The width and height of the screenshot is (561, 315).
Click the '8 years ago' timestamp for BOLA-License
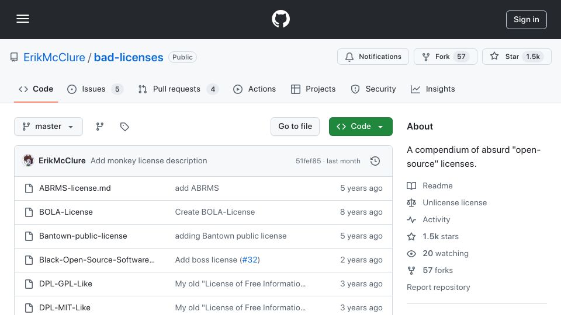tap(361, 212)
